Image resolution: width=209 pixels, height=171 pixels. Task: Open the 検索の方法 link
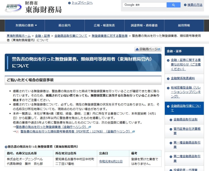point(195,5)
